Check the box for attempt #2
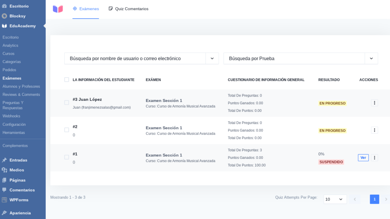Image resolution: width=390 pixels, height=219 pixels. click(66, 130)
